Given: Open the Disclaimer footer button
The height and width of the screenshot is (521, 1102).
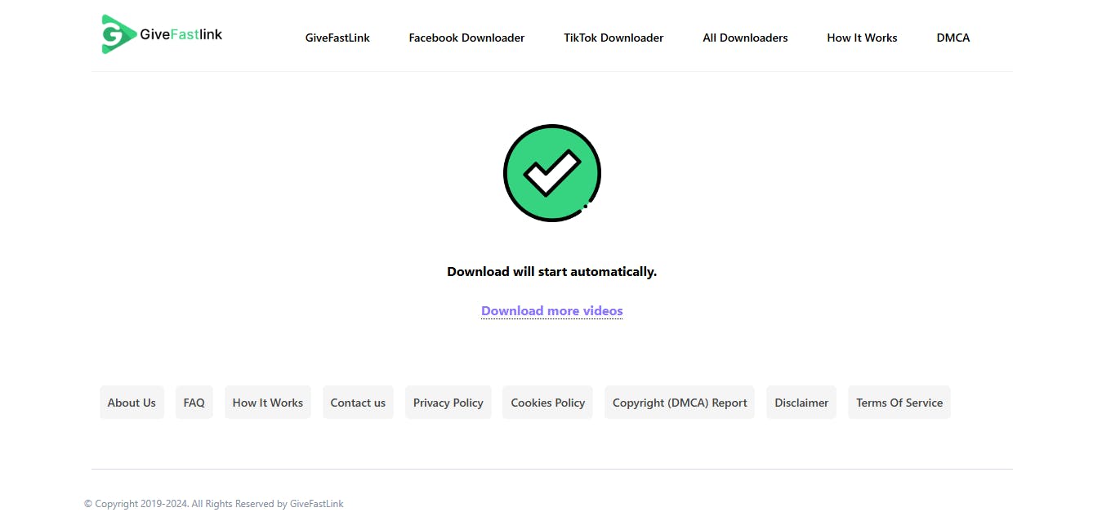Looking at the screenshot, I should point(801,403).
